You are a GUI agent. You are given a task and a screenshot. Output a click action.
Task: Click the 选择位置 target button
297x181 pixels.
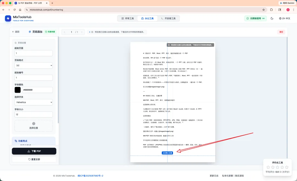click(x=34, y=126)
